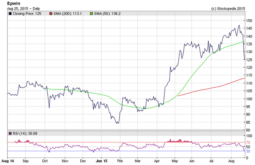Click the red 70 RSI overbought label
Image resolution: width=255 pixels, height=165 pixels.
coord(248,142)
